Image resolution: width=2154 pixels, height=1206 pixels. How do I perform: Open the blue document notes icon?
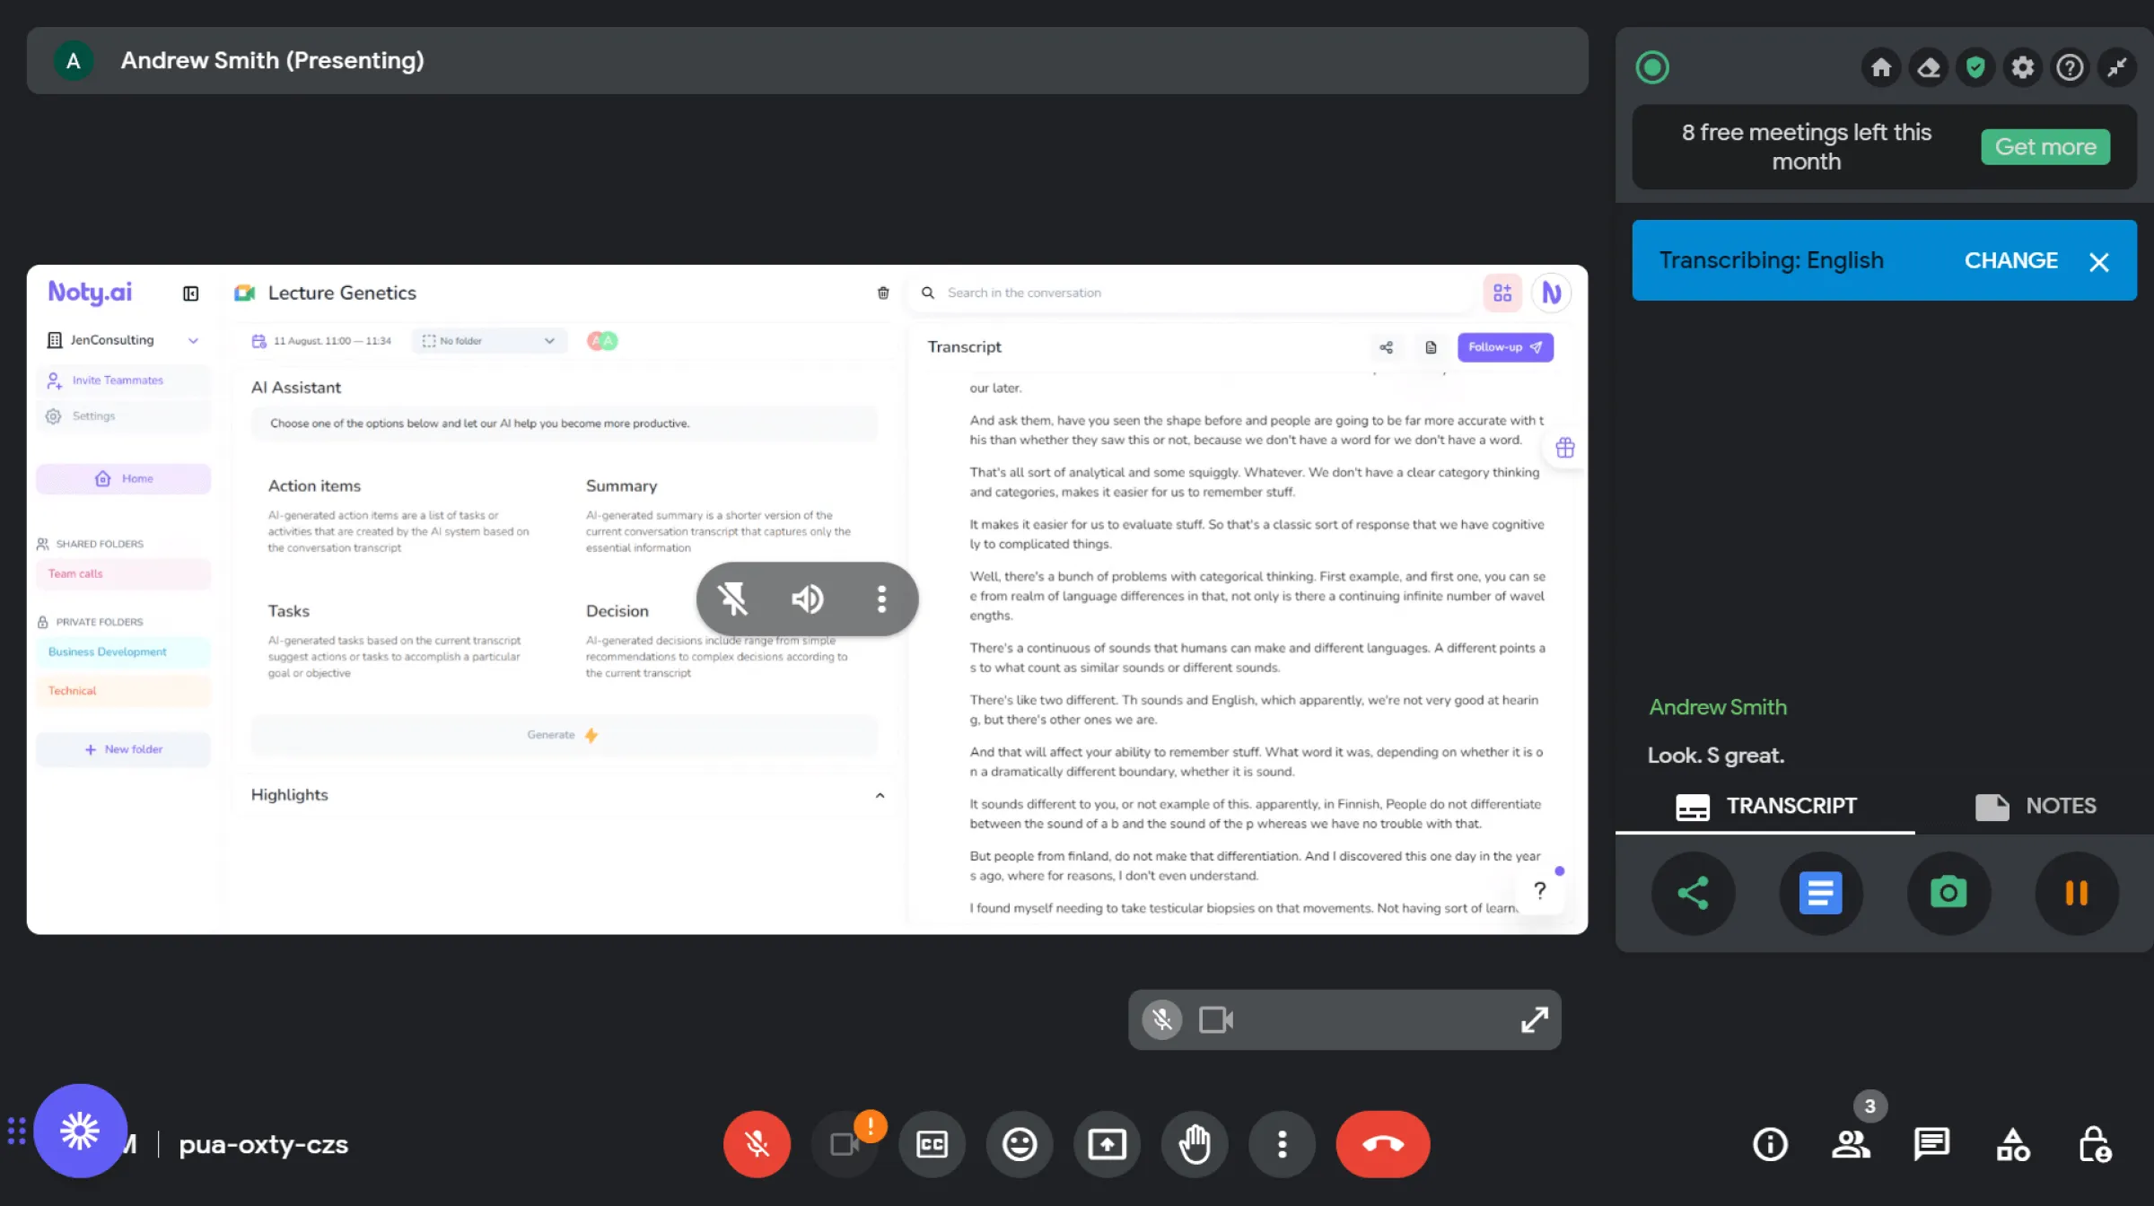pos(1820,893)
